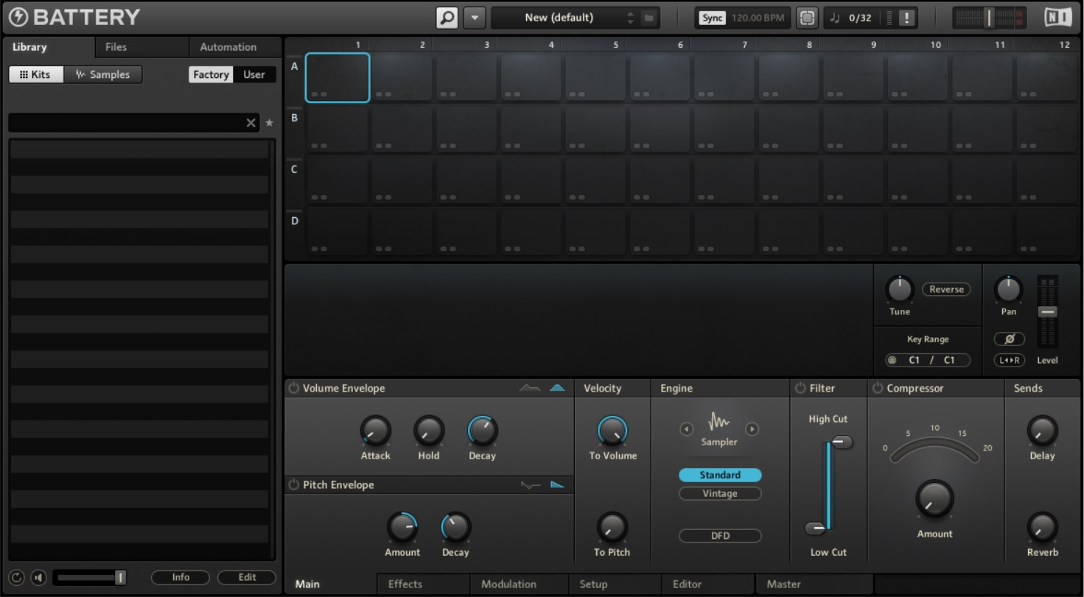Viewport: 1084px width, 597px height.
Task: Select row header A
Action: pos(295,66)
